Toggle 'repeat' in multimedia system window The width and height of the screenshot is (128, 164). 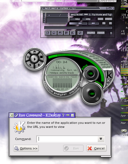click(101, 33)
